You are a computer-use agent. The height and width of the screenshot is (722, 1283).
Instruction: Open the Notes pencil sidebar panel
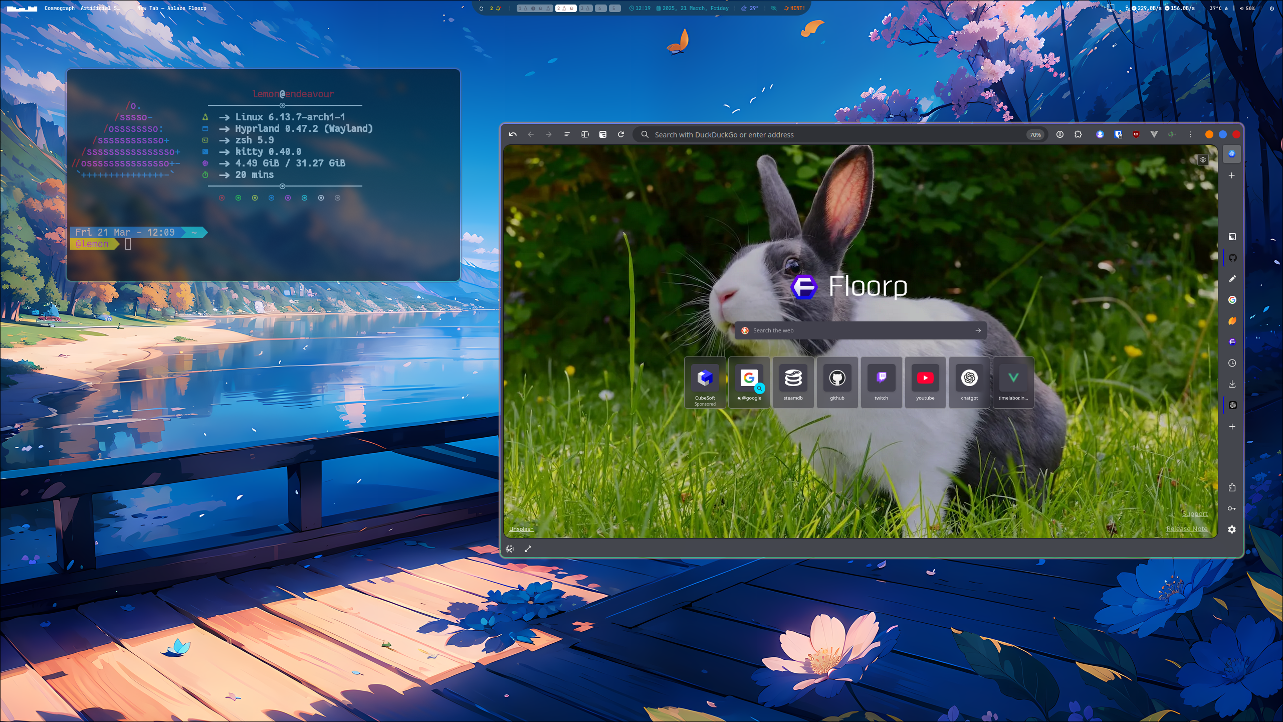point(1232,279)
